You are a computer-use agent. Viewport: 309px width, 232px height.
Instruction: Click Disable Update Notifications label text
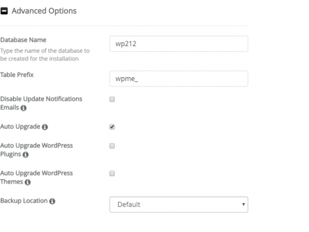41,99
